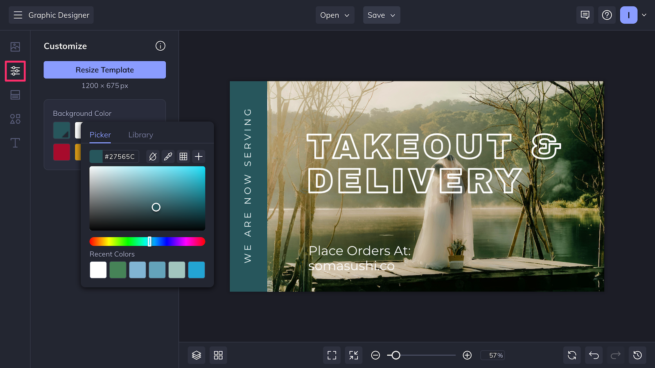Viewport: 655px width, 368px height.
Task: Expand the Open dropdown
Action: (x=335, y=15)
